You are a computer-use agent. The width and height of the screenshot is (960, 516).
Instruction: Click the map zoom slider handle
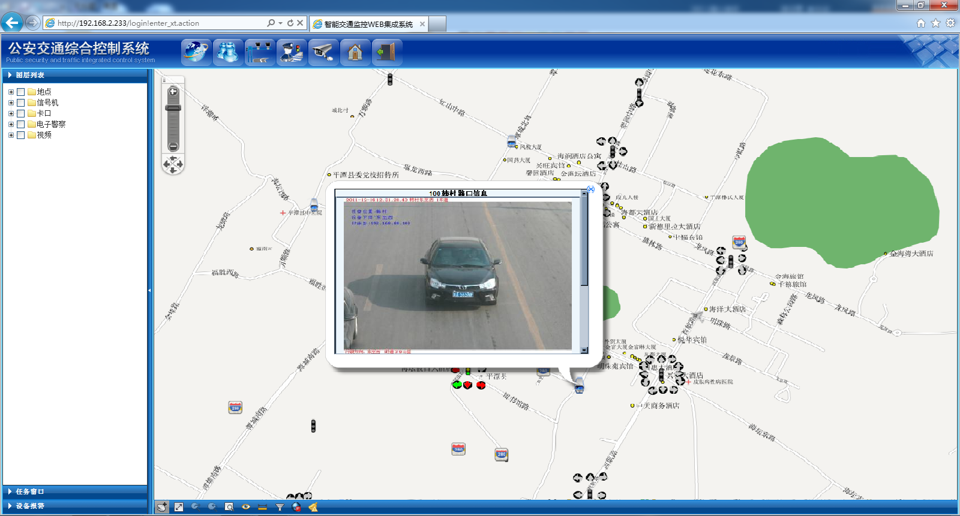pyautogui.click(x=173, y=108)
